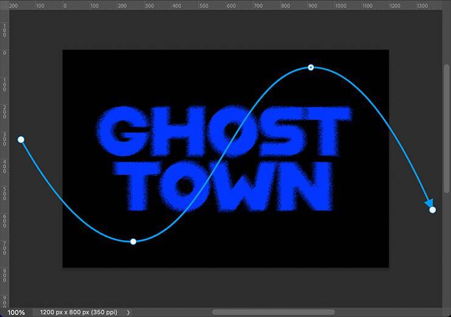Viewport: 451px width, 317px height.
Task: Click the letter N in TOWN
Action: (x=310, y=186)
